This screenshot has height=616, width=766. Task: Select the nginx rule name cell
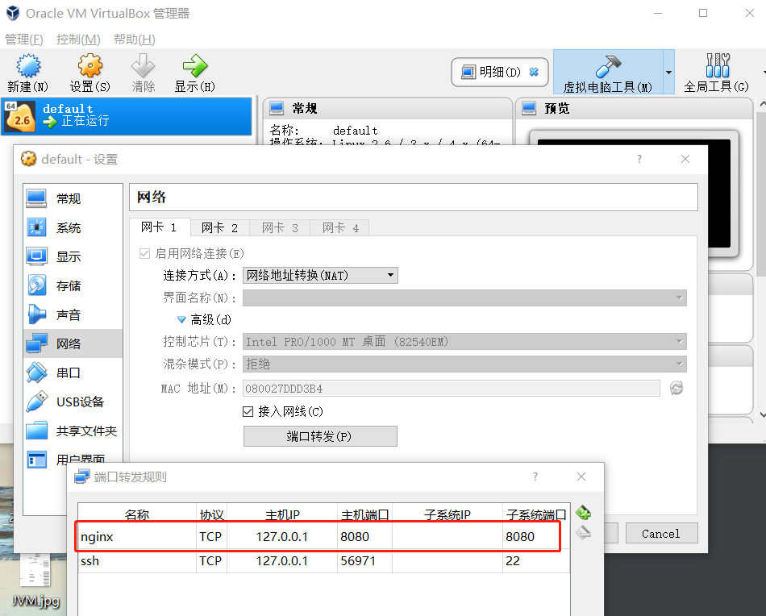[137, 536]
